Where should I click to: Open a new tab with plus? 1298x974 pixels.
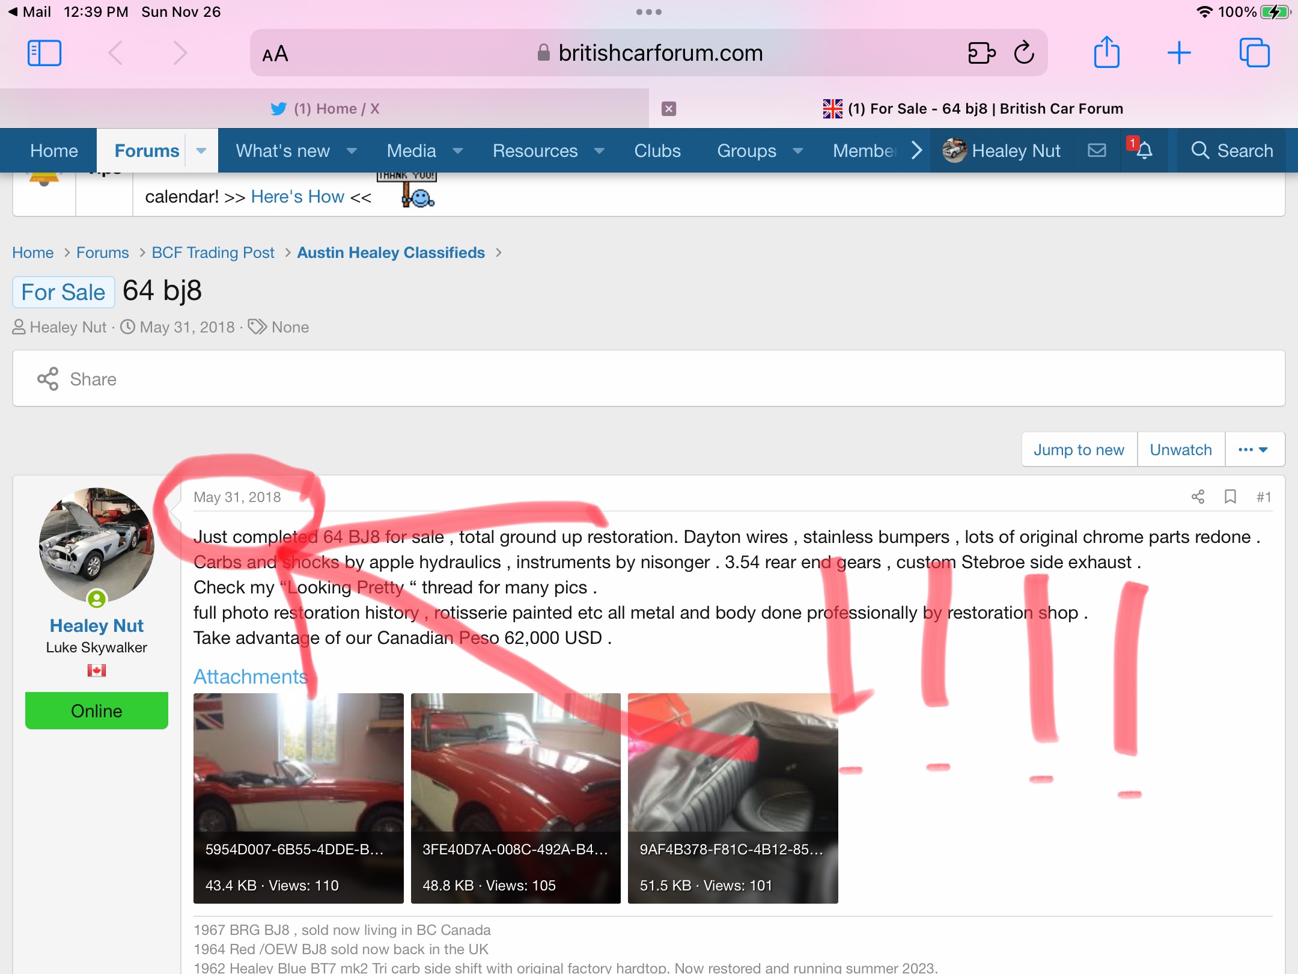click(1179, 53)
